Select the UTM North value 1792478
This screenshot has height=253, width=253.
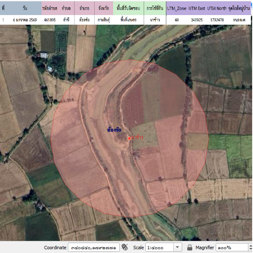[x=217, y=20]
